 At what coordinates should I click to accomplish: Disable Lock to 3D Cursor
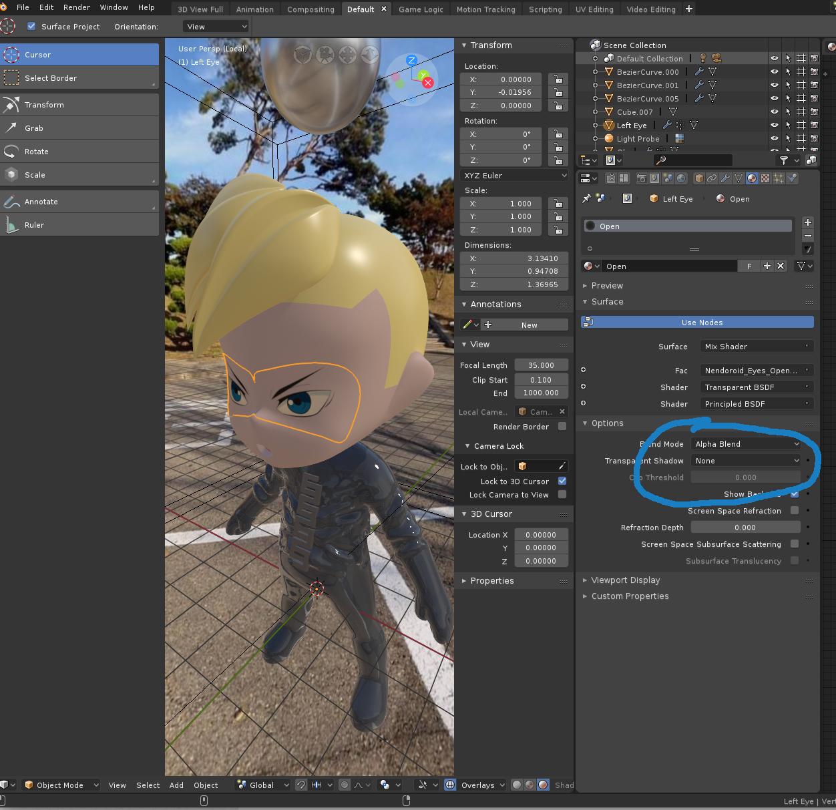(x=562, y=481)
